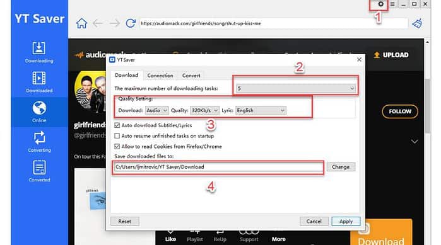The image size is (441, 245).
Task: Click the artist profile photo thumbnail
Action: (90, 92)
